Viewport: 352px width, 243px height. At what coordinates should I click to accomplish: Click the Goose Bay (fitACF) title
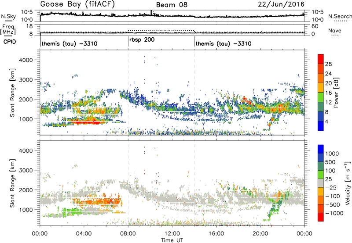[77, 4]
